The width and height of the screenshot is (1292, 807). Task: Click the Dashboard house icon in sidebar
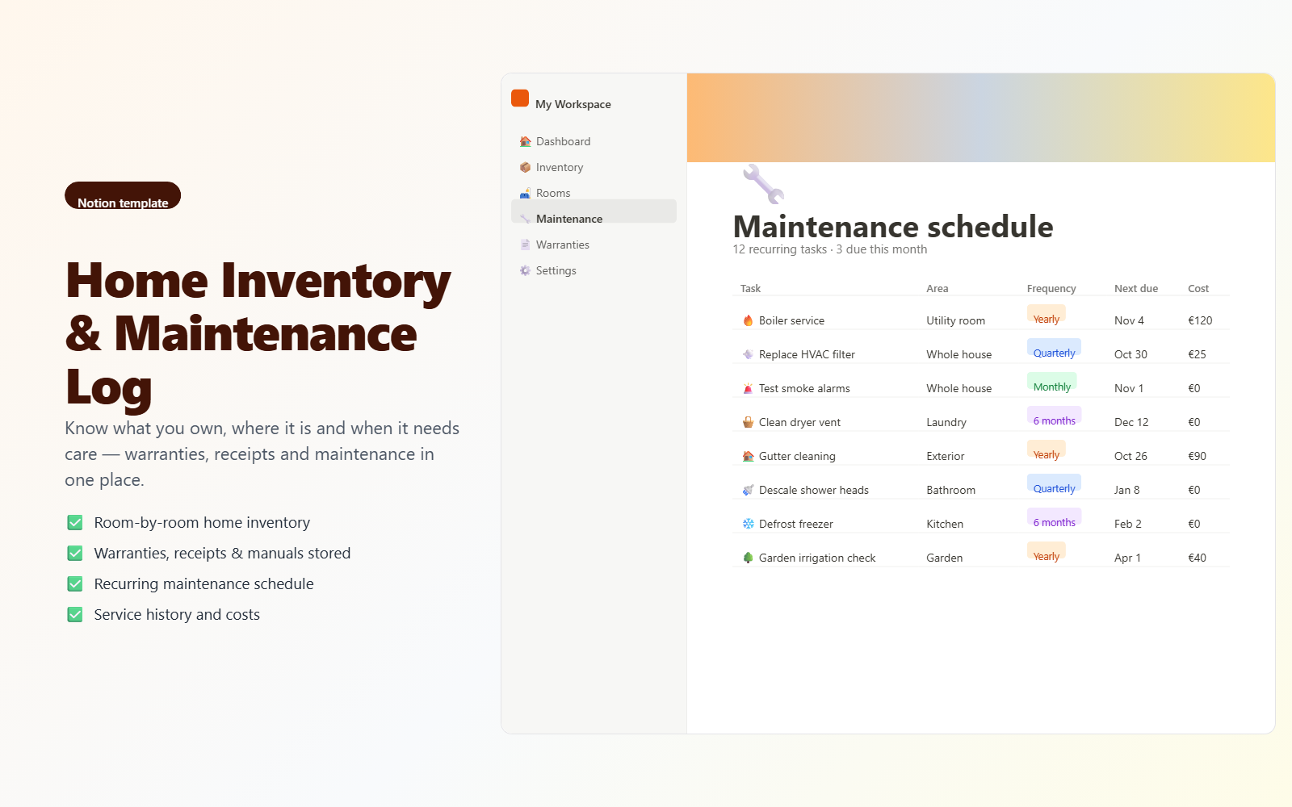point(525,141)
